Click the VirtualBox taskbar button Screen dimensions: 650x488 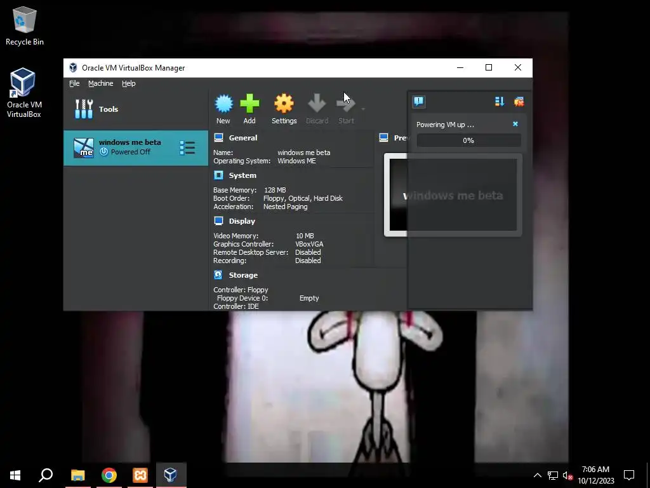click(x=171, y=475)
